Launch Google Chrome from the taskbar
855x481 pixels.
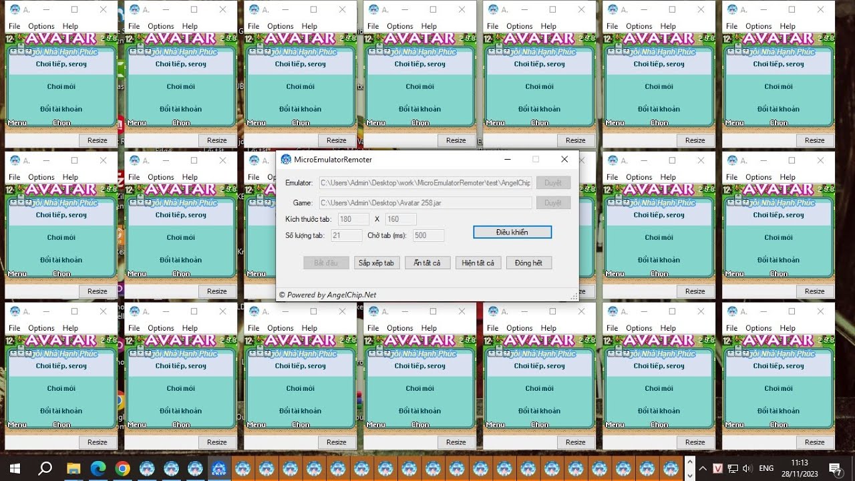click(x=122, y=468)
